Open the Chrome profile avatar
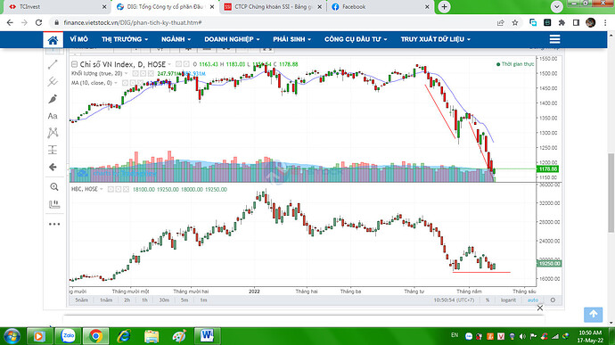Screen dimensions: 615x345 (590, 23)
